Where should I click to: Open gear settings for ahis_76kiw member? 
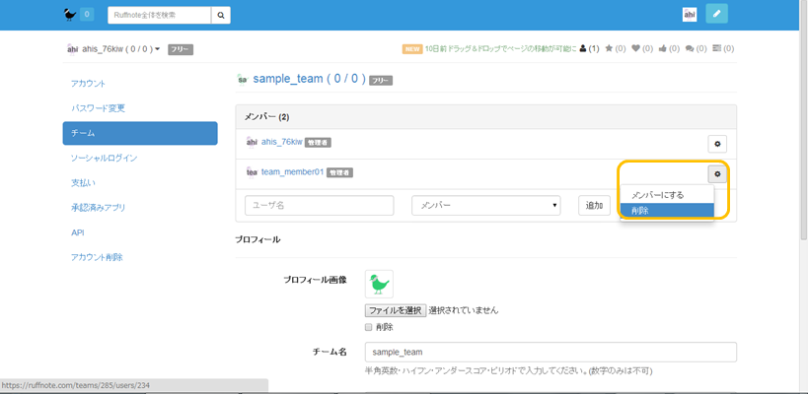coord(717,144)
